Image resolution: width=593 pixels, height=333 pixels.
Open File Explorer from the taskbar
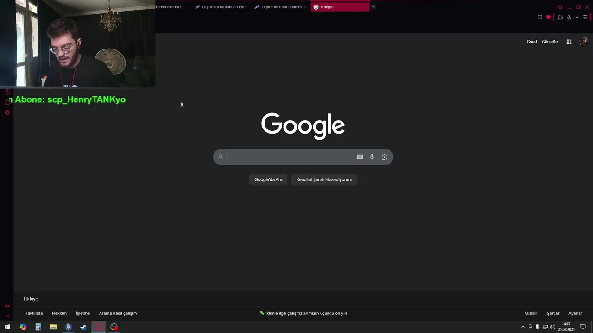coord(53,327)
